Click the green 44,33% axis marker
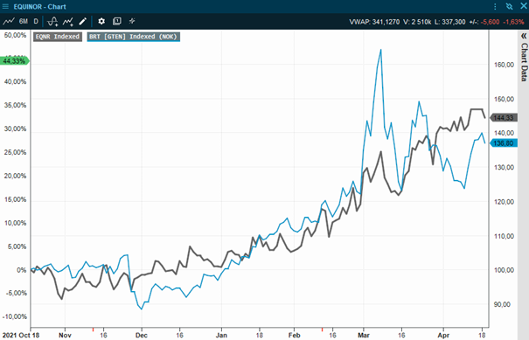 (x=15, y=61)
